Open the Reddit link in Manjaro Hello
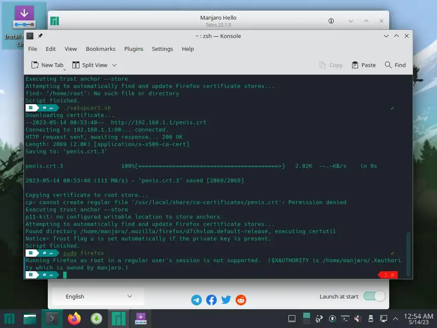437x328 pixels. (241, 300)
